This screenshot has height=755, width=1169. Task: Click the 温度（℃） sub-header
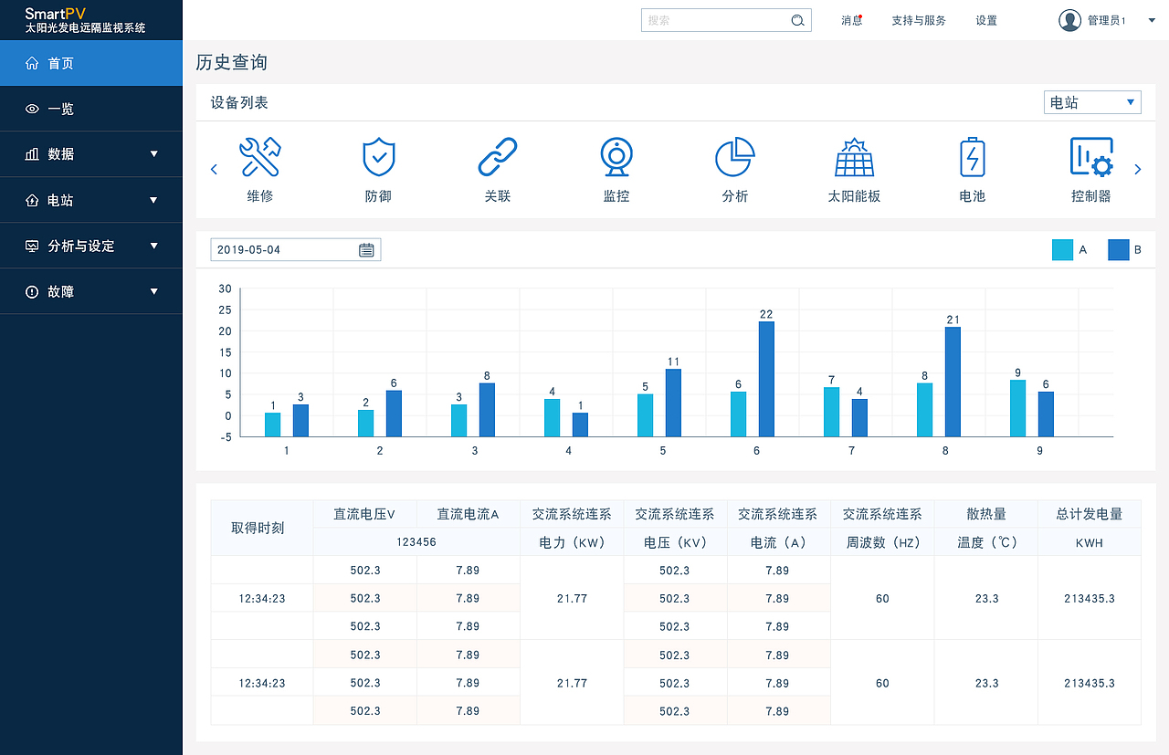[985, 542]
